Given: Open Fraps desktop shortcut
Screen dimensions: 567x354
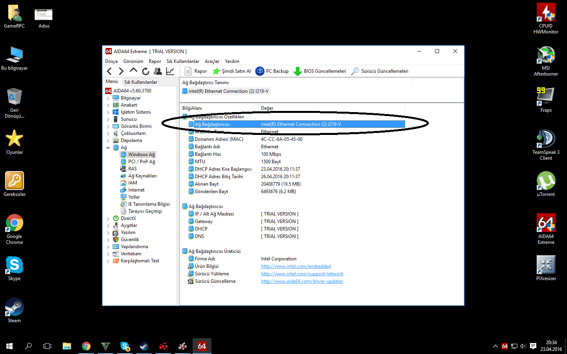Looking at the screenshot, I should pyautogui.click(x=546, y=100).
